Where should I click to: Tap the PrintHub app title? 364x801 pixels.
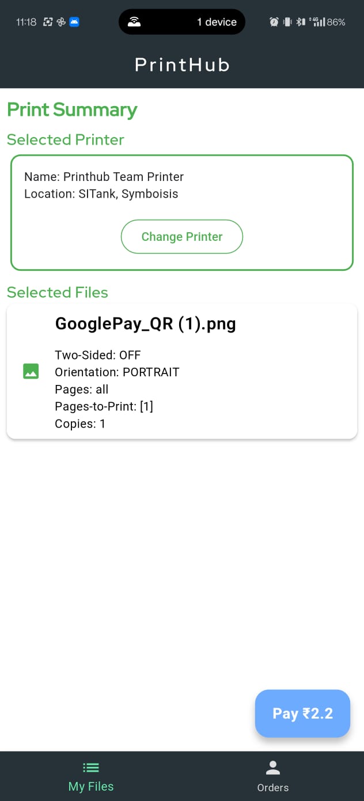[182, 65]
